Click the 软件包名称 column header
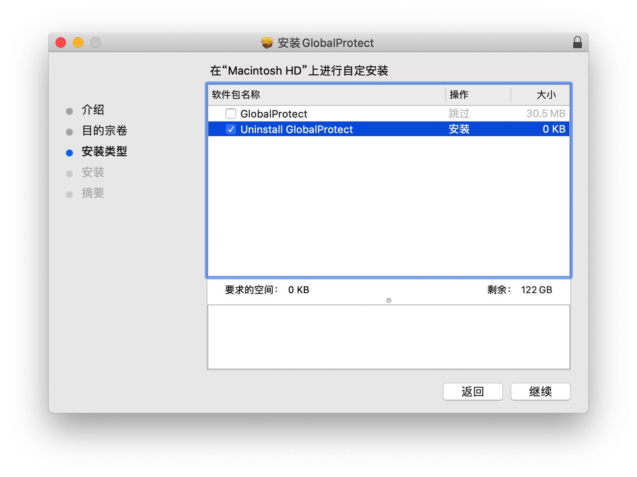 point(236,95)
